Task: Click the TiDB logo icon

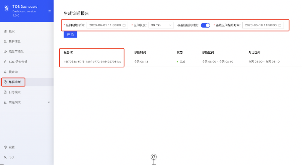Action: [x=6, y=9]
